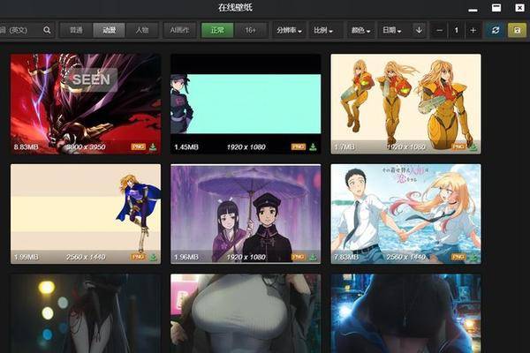The height and width of the screenshot is (353, 530).
Task: Download the 8.83MB wallpaper via green icon
Action: [x=153, y=146]
